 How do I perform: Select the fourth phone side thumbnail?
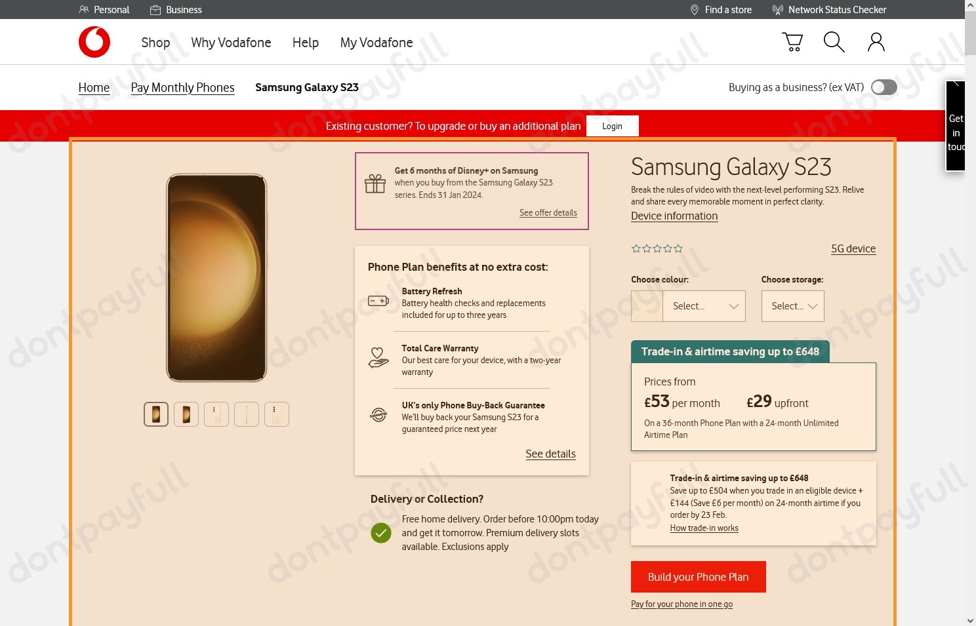coord(247,414)
